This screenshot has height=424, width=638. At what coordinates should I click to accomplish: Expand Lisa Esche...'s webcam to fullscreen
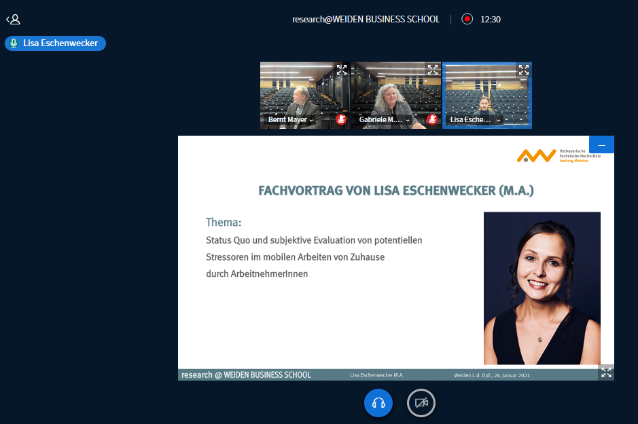pos(524,70)
